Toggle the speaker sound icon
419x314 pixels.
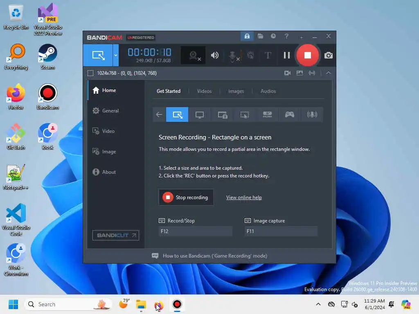point(214,55)
